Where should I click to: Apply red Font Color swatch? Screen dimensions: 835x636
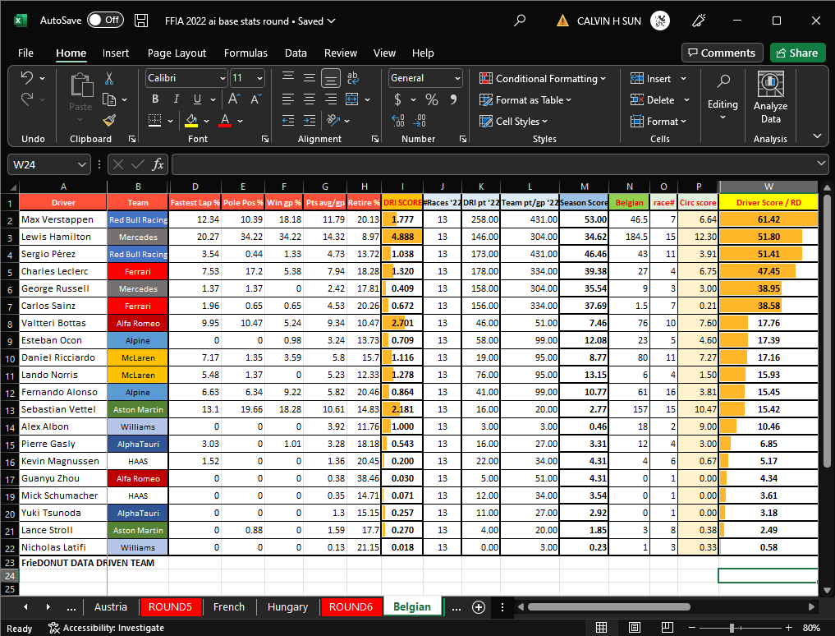(225, 121)
